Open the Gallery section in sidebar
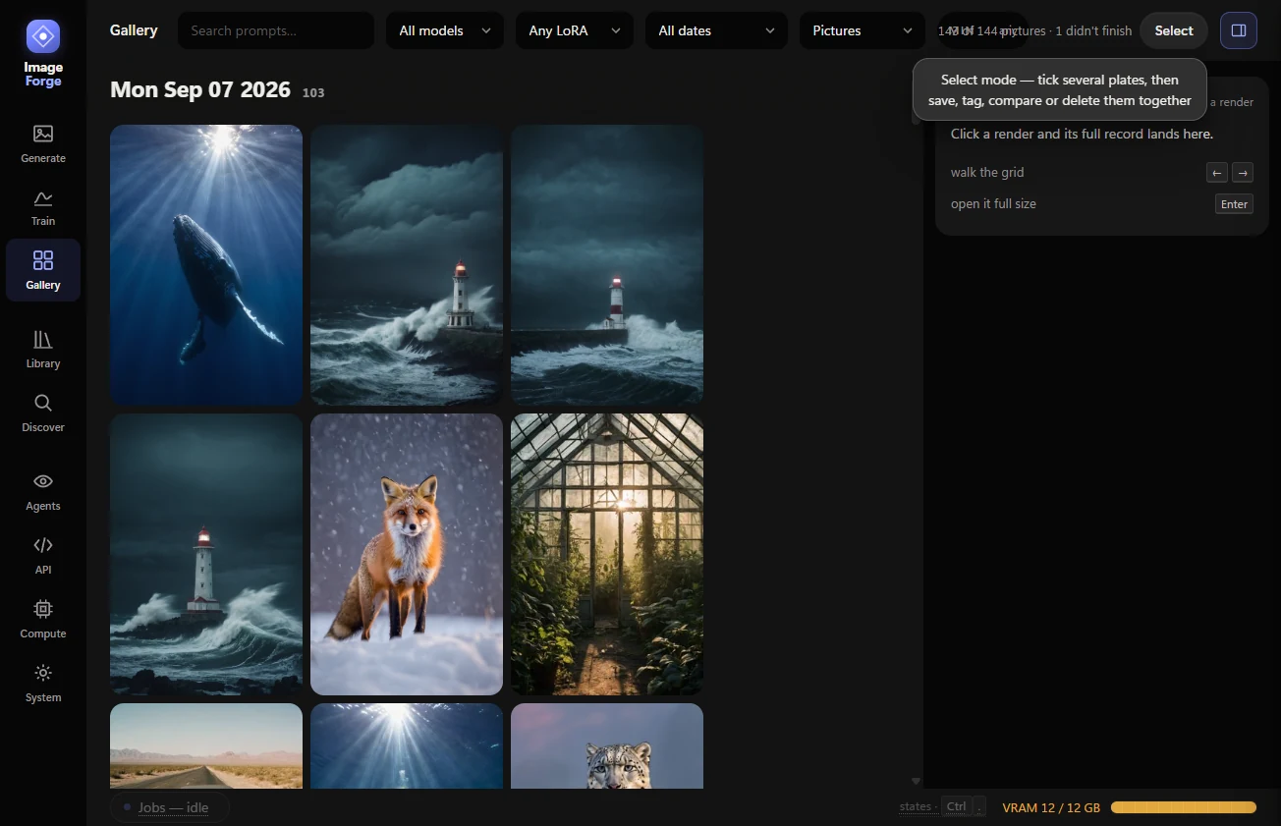The height and width of the screenshot is (826, 1281). click(x=43, y=270)
